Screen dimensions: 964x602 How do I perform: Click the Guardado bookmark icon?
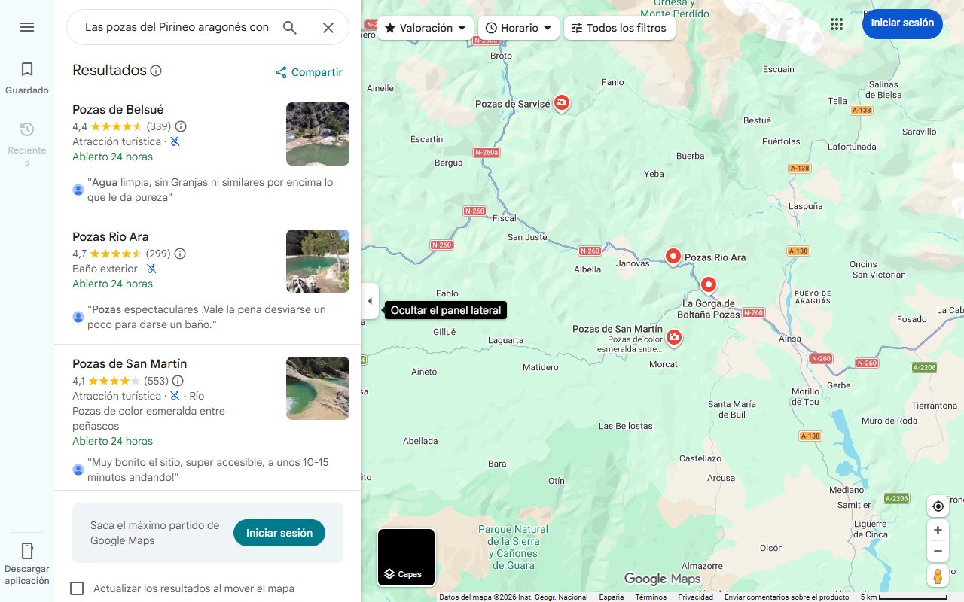click(27, 68)
